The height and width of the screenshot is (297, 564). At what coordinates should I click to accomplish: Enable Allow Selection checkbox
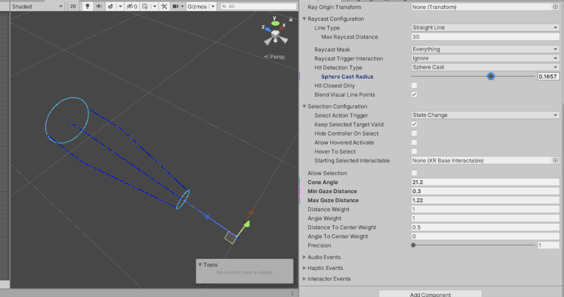pos(414,173)
